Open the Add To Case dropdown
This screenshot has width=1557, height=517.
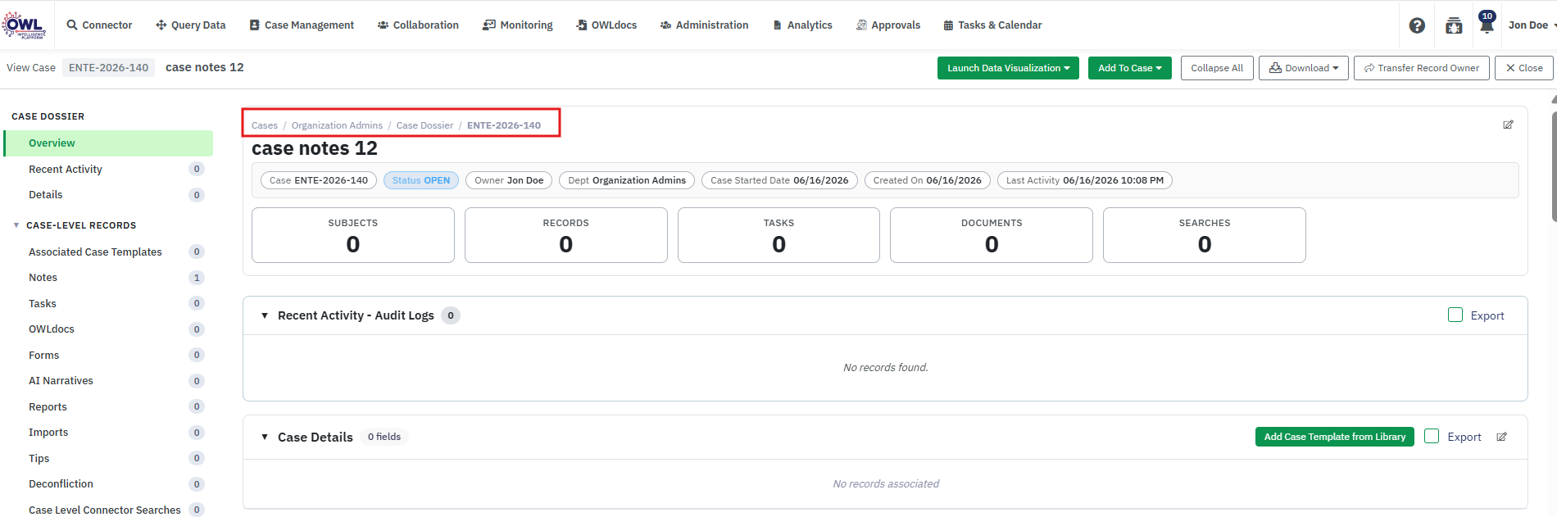[1130, 68]
